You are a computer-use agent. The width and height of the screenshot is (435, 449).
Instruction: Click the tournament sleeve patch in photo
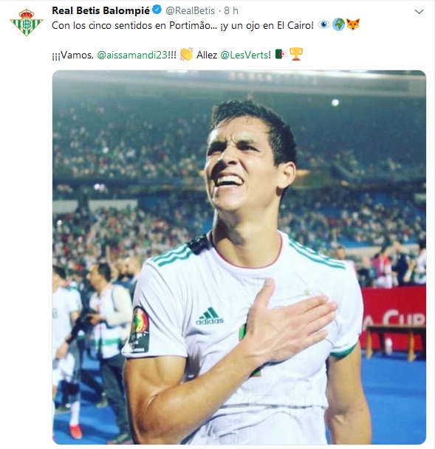[137, 330]
